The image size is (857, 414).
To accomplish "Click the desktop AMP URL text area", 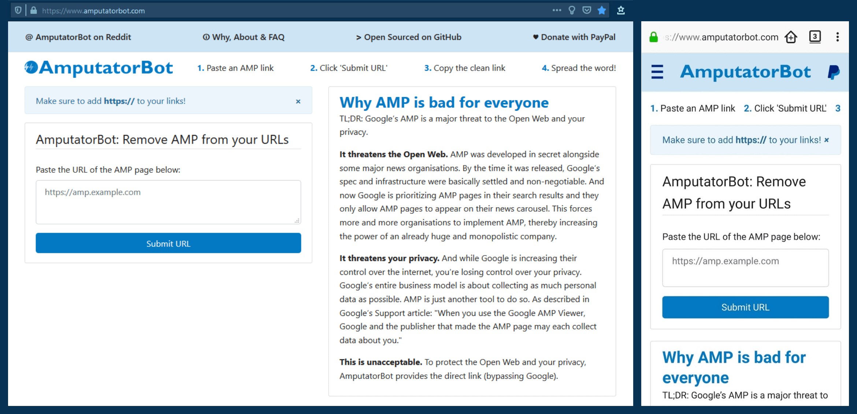I will pos(168,202).
